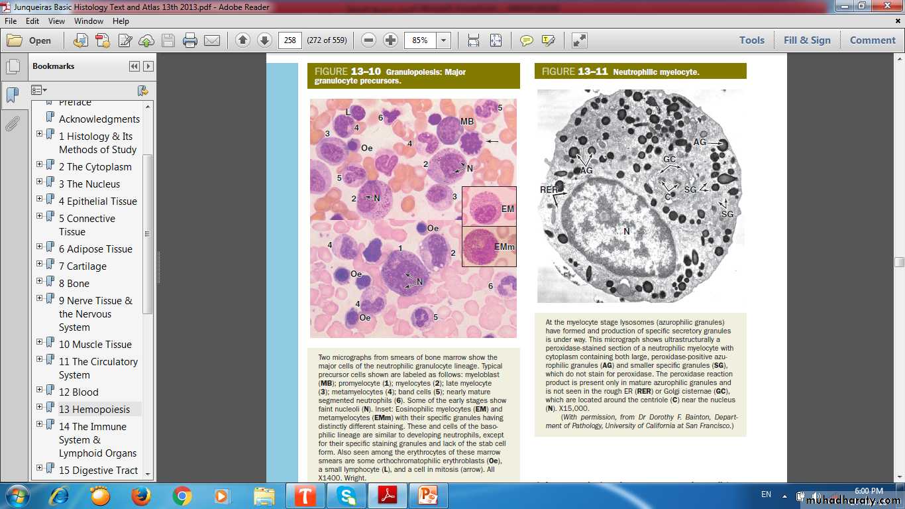Open the Tools pane
Image resolution: width=905 pixels, height=509 pixels.
752,40
